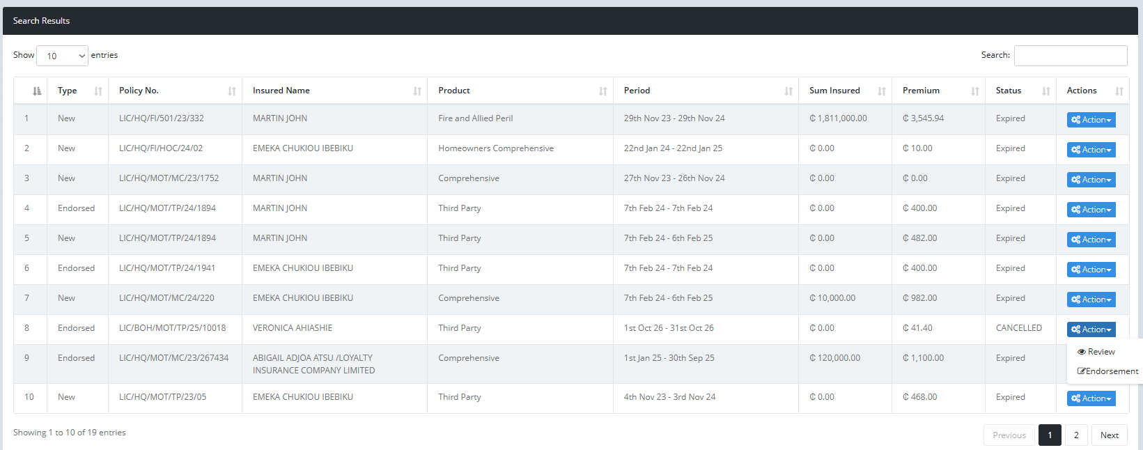
Task: Go to page 2 of results
Action: [x=1076, y=435]
